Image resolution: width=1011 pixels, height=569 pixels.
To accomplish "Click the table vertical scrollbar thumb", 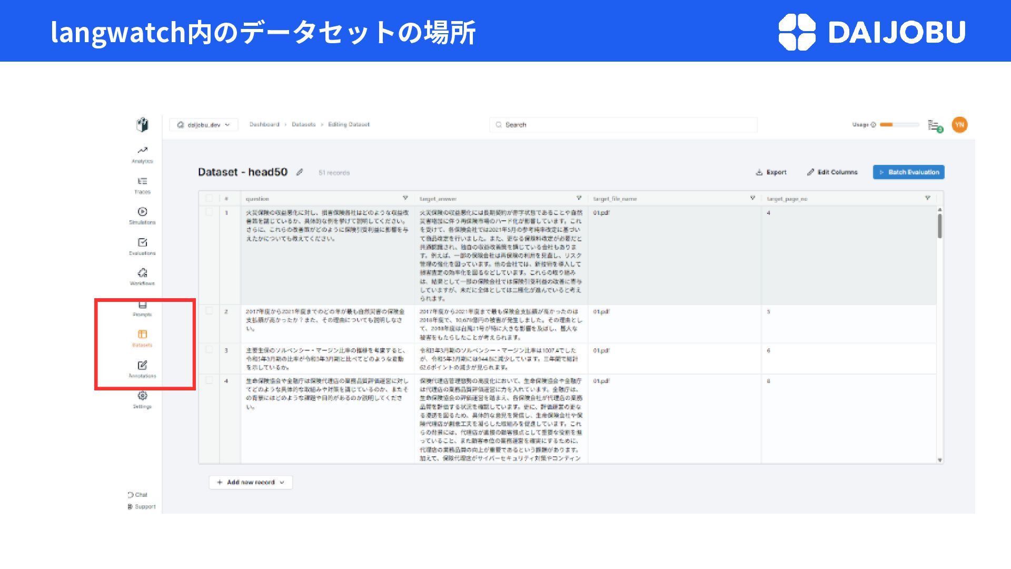I will pyautogui.click(x=940, y=226).
